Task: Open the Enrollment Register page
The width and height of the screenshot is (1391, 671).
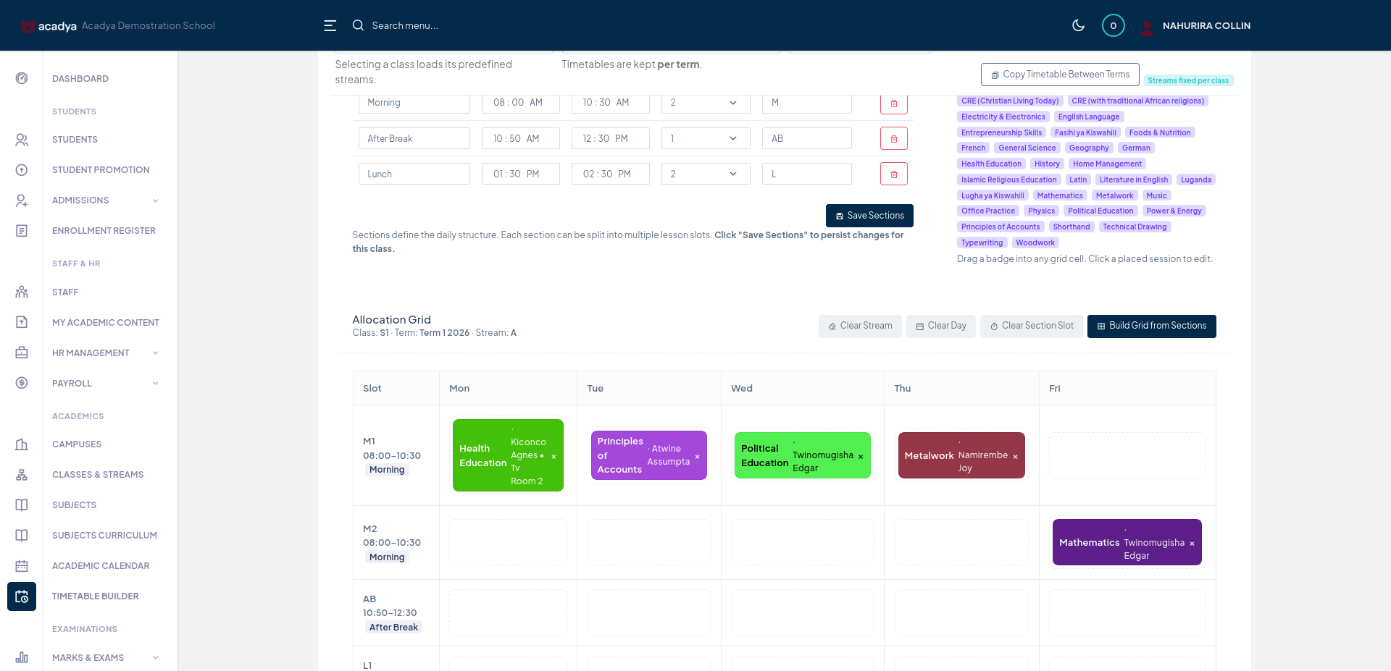Action: click(104, 230)
